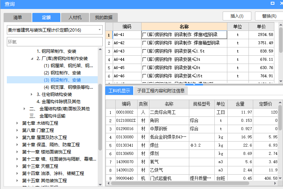The image size is (283, 189).
Task: Select the 定额 tab
Action: pos(46,18)
